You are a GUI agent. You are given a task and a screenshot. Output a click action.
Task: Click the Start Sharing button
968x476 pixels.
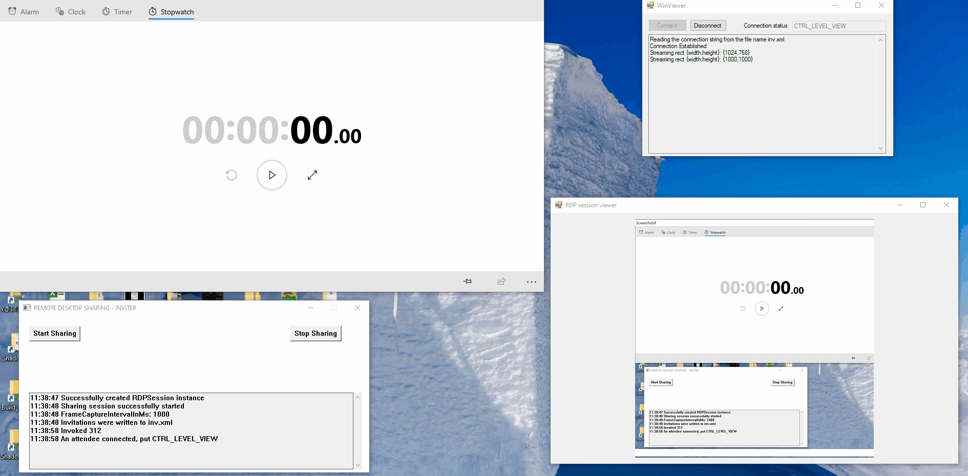click(x=54, y=333)
